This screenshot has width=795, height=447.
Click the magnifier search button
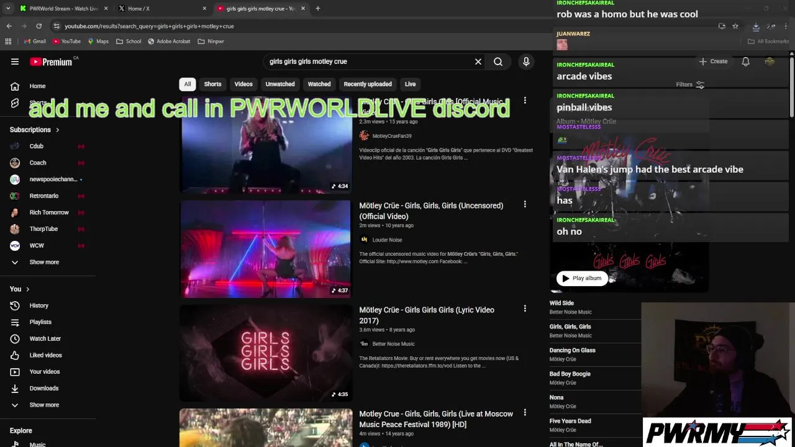(x=498, y=61)
